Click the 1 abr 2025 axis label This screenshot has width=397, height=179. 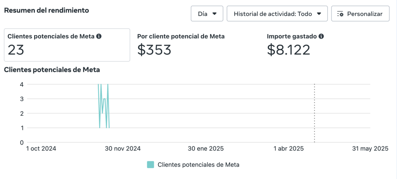(x=288, y=148)
